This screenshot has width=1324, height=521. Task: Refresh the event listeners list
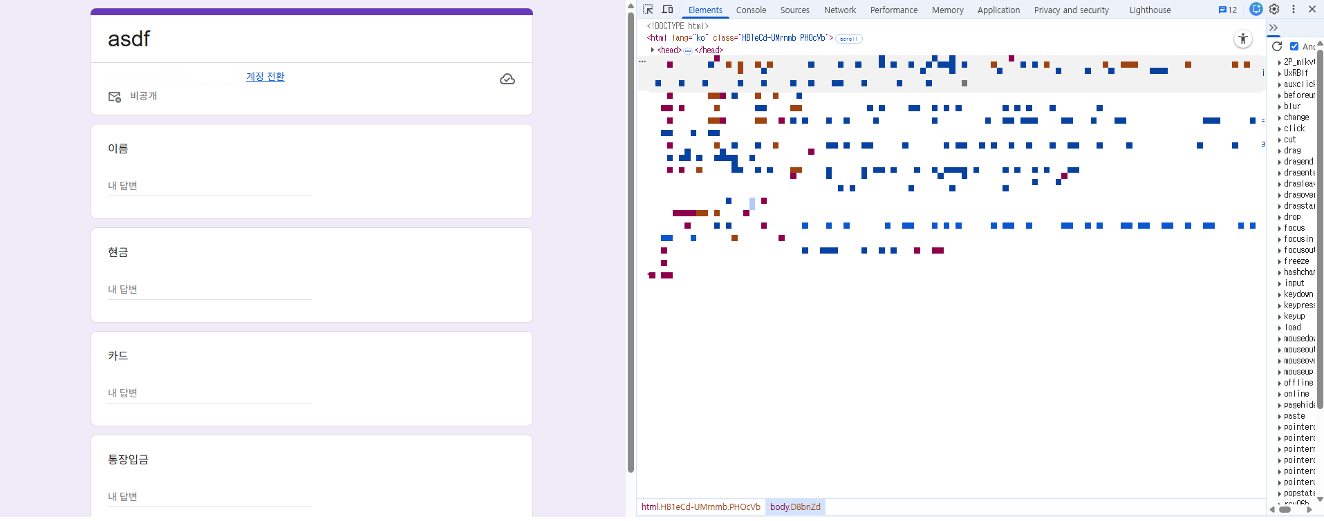pos(1277,46)
